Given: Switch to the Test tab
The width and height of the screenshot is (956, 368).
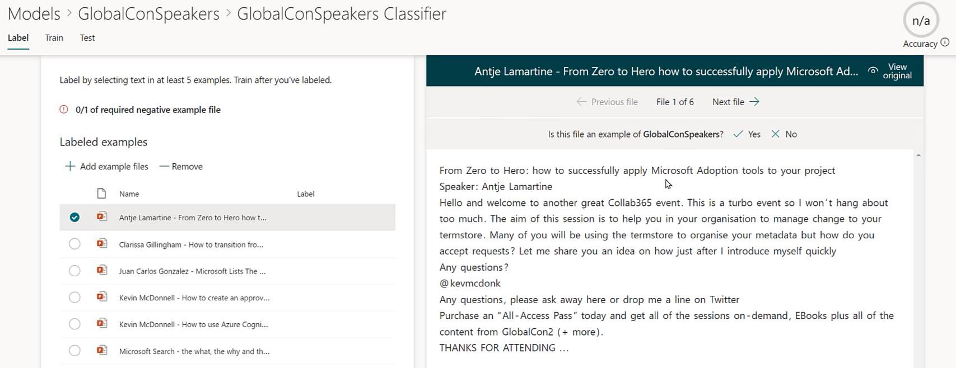Looking at the screenshot, I should (x=87, y=37).
